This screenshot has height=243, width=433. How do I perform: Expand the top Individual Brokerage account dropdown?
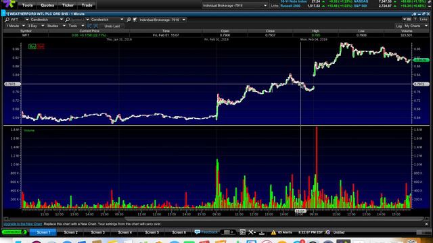coord(235,5)
